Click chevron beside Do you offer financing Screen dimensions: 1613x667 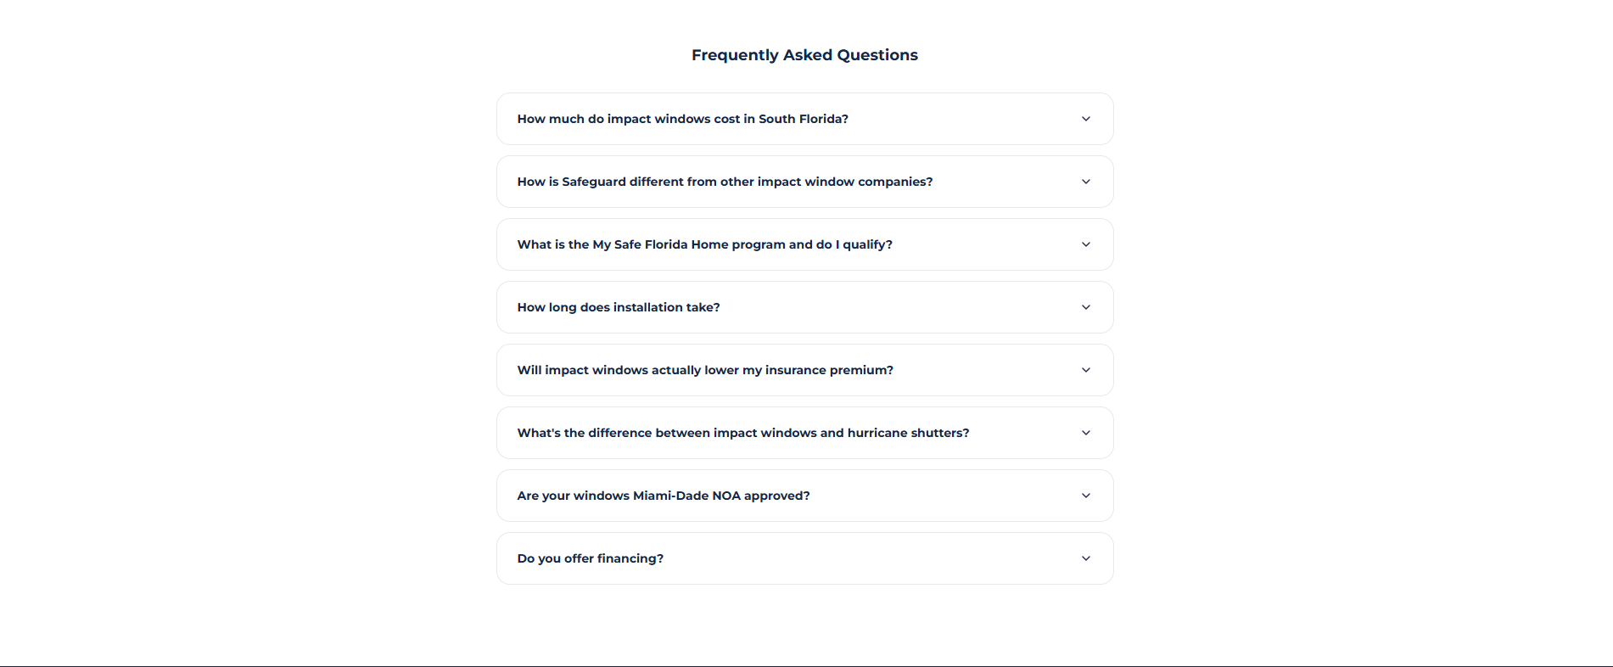1086,558
